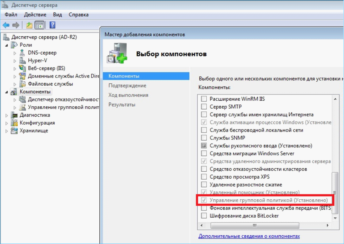Viewport: 344px width, 244px height.
Task: Toggle the show/hide console tree toolbar icon
Action: click(40, 25)
